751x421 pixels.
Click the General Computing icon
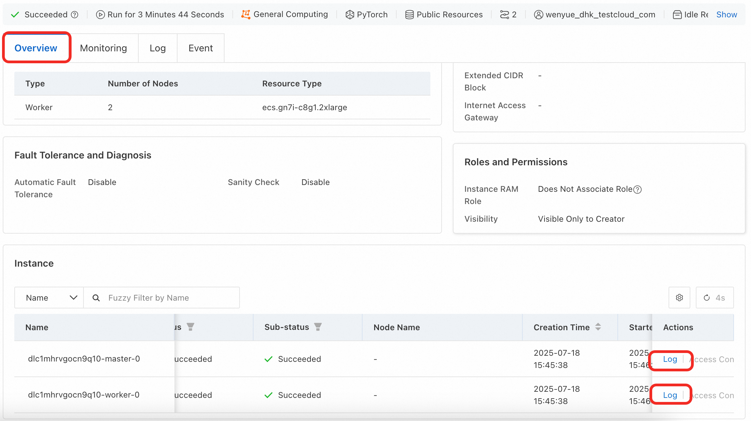[x=246, y=14]
